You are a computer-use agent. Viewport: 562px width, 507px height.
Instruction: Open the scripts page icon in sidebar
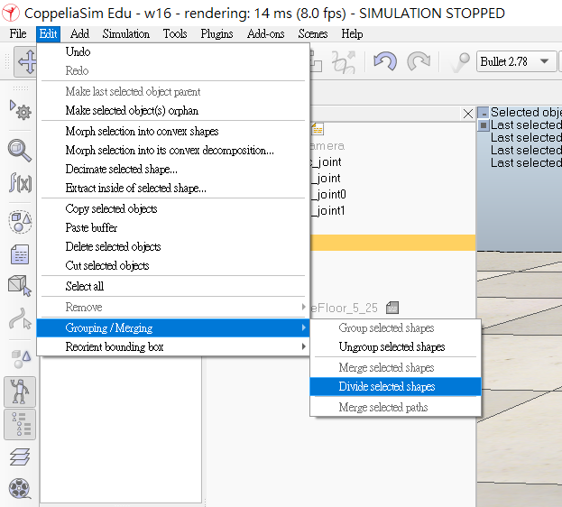[x=20, y=255]
